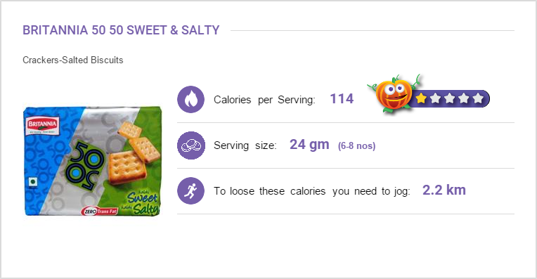537x279 pixels.
Task: Click the Crackers-Salted Biscuits category text
Action: (73, 60)
